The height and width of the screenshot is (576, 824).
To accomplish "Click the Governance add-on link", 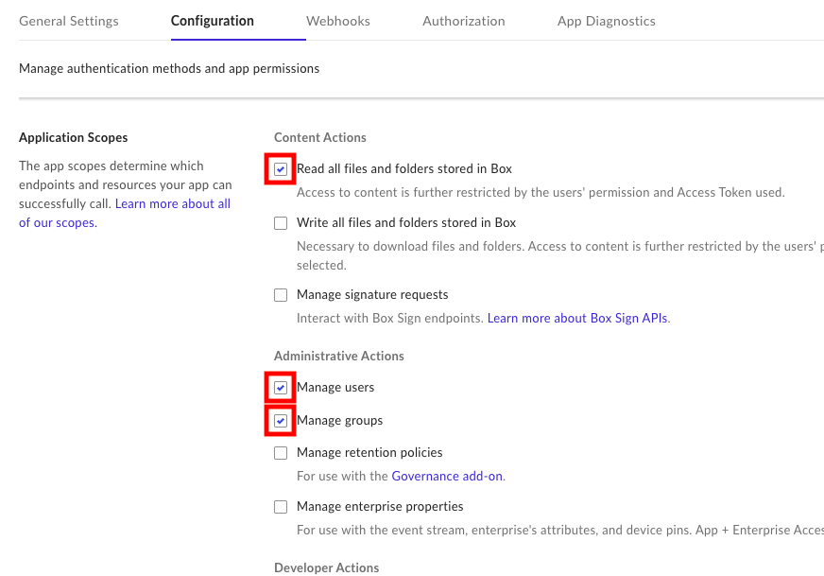I will [447, 476].
